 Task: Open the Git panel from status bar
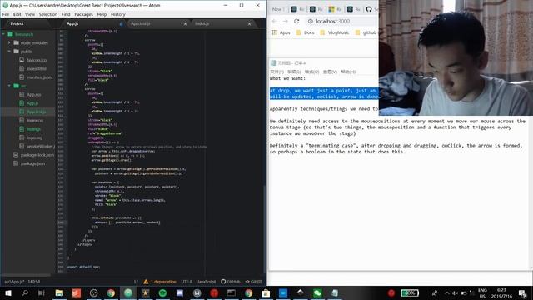point(254,282)
